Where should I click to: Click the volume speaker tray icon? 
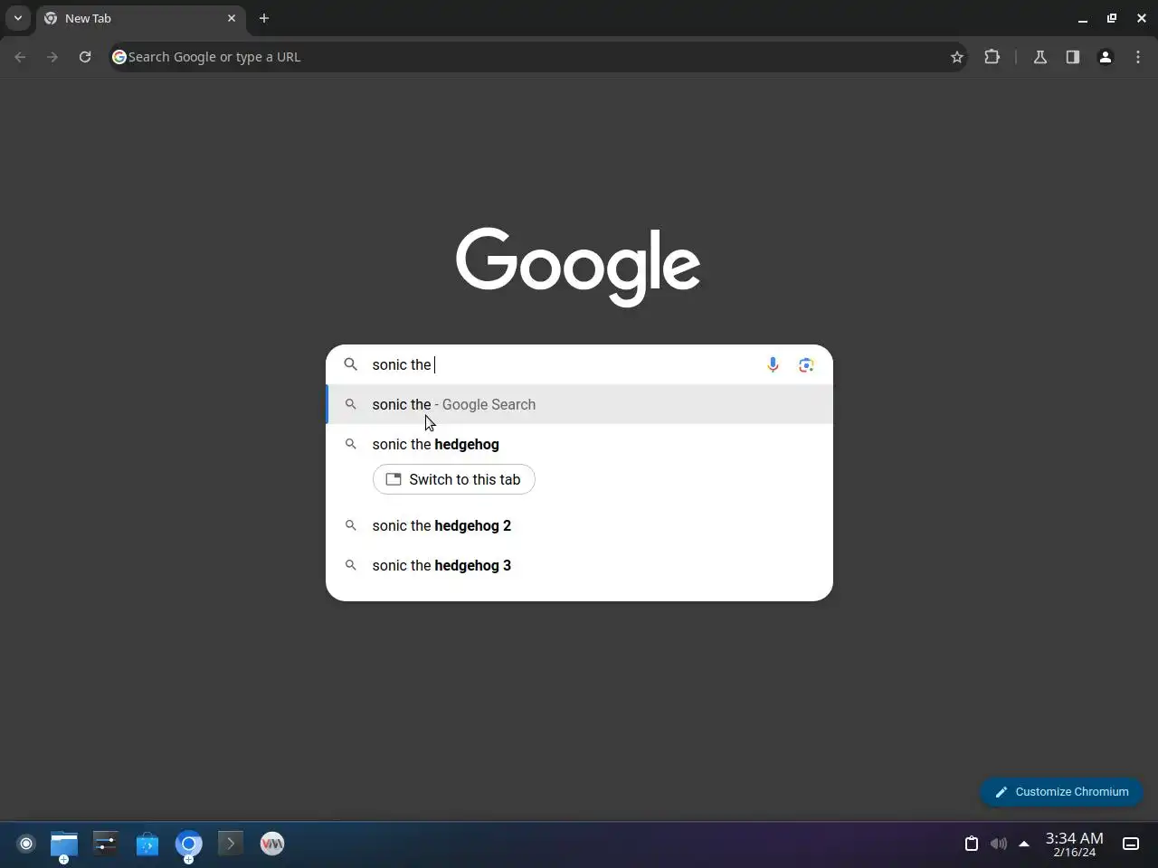[999, 844]
